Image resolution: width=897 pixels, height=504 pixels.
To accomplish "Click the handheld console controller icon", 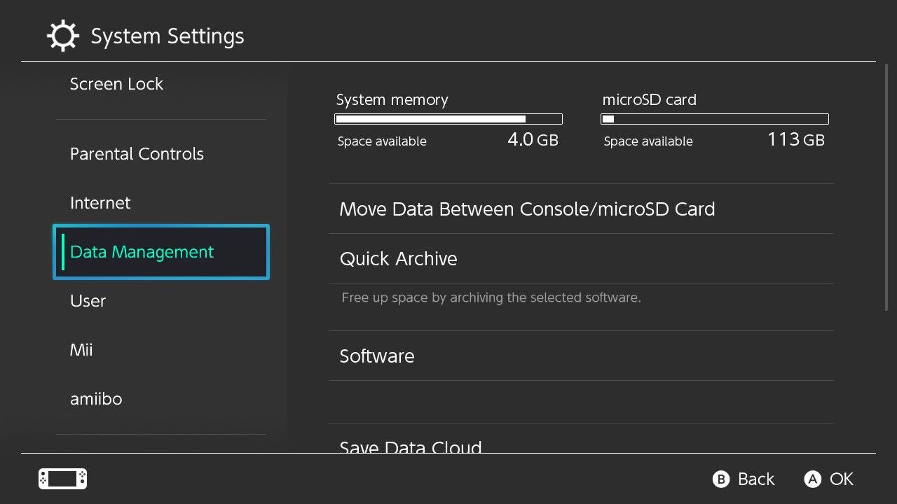I will 62,479.
